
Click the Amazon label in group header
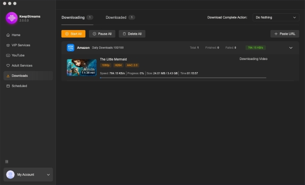tap(83, 48)
